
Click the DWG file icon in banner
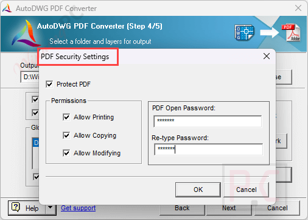(244, 32)
